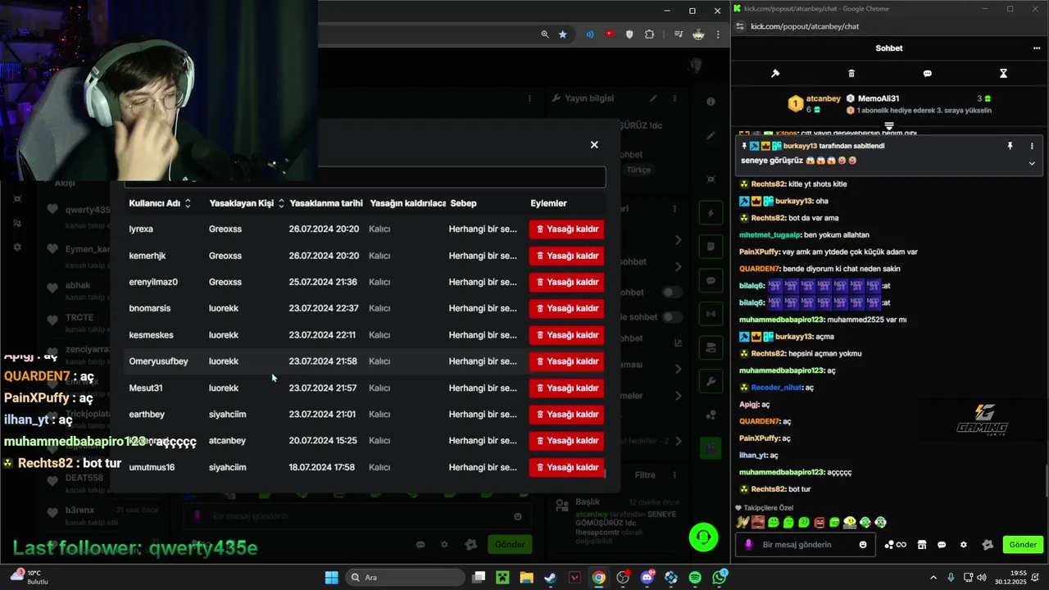This screenshot has height=590, width=1049.
Task: Unban lyrexa with Yasağı kaldır
Action: point(566,229)
